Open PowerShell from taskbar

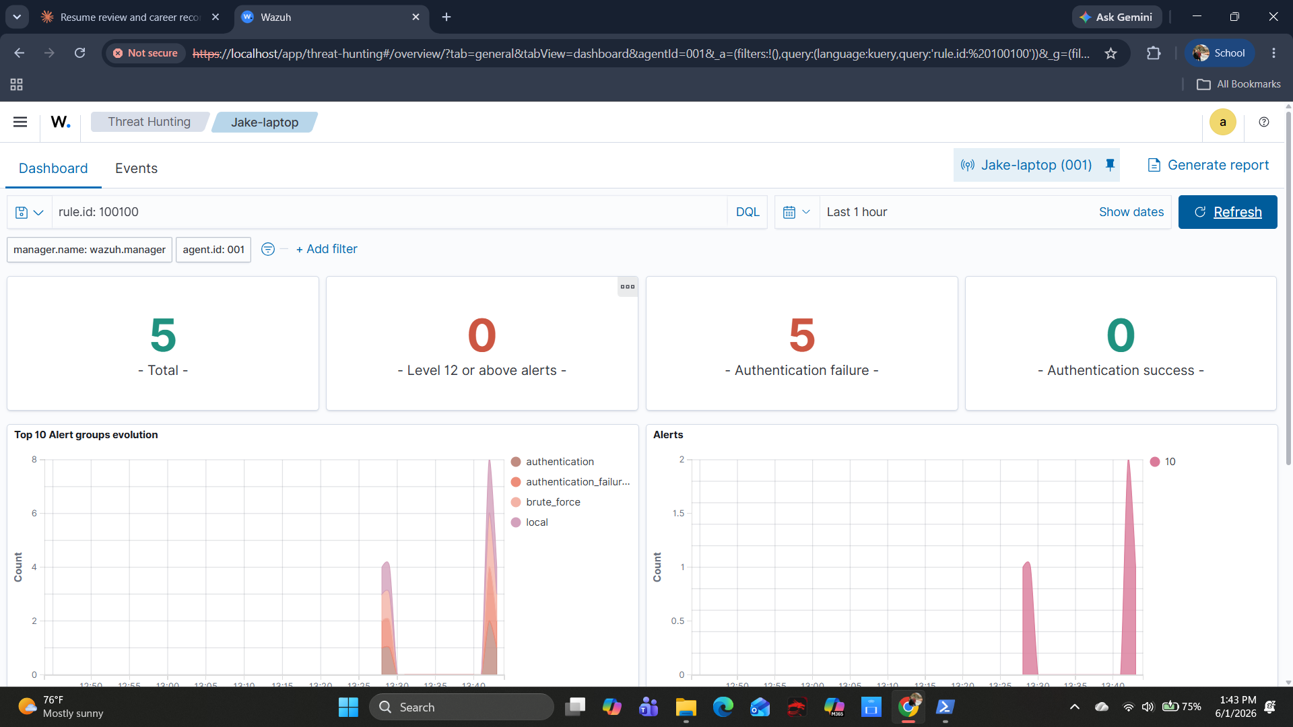pyautogui.click(x=945, y=707)
